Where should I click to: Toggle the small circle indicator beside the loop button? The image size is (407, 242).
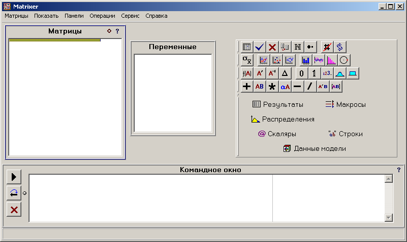click(x=25, y=193)
